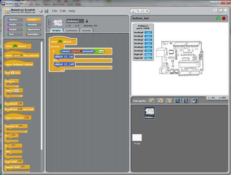This screenshot has height=175, width=231.
Task: Select the Control block category
Action: (33, 20)
